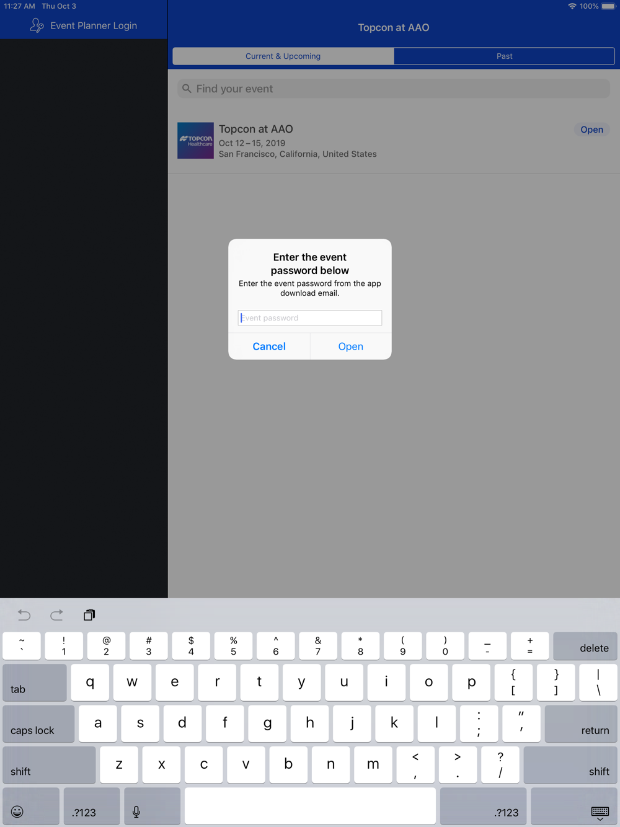Toggle the caps lock key
Viewport: 620px width, 827px height.
(x=38, y=723)
